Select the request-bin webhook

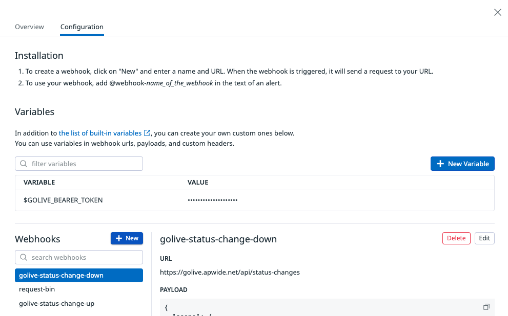pyautogui.click(x=37, y=289)
